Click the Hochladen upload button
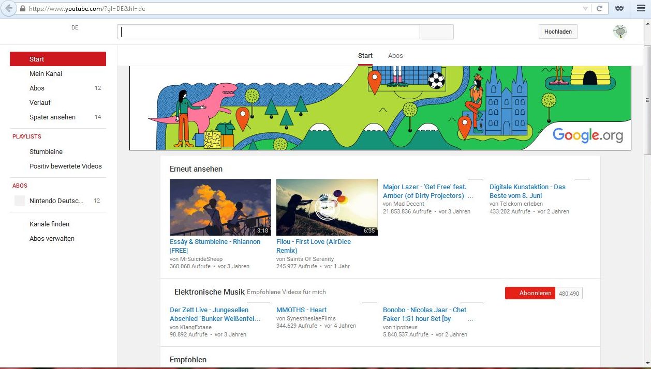Screen dimensions: 651x369 pos(558,32)
